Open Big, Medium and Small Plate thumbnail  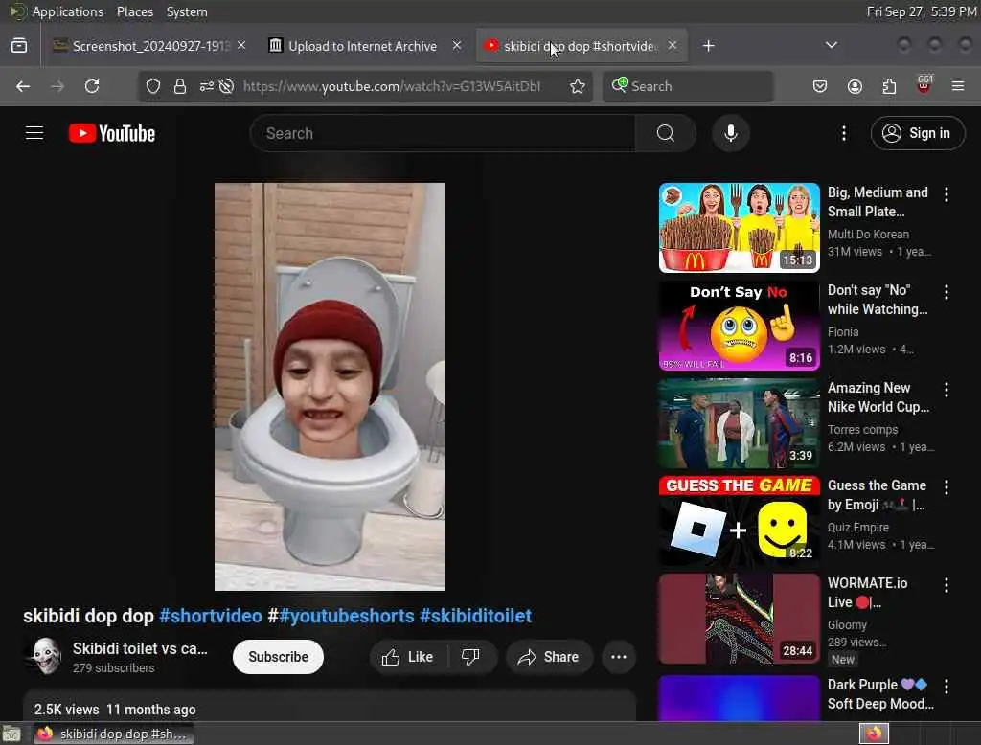tap(739, 228)
